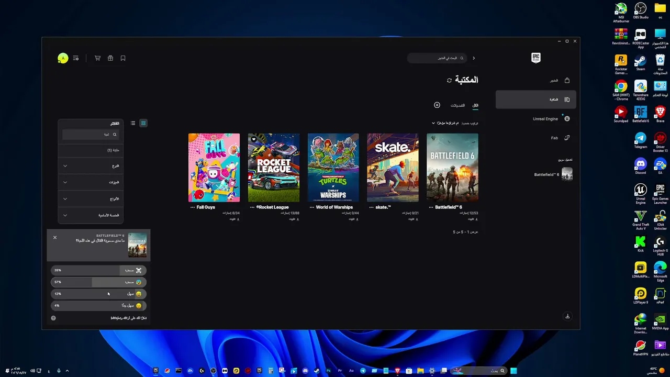Screen dimensions: 670x377
Task: Select the Favorites (التفضيلات) tab
Action: 457,106
